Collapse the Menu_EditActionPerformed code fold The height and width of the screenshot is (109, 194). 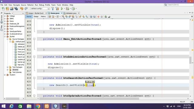[34, 39]
